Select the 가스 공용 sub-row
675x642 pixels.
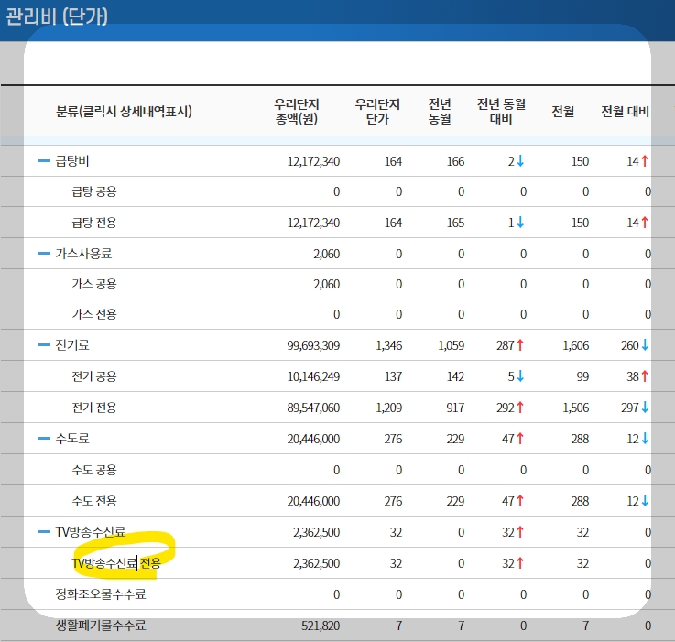93,284
